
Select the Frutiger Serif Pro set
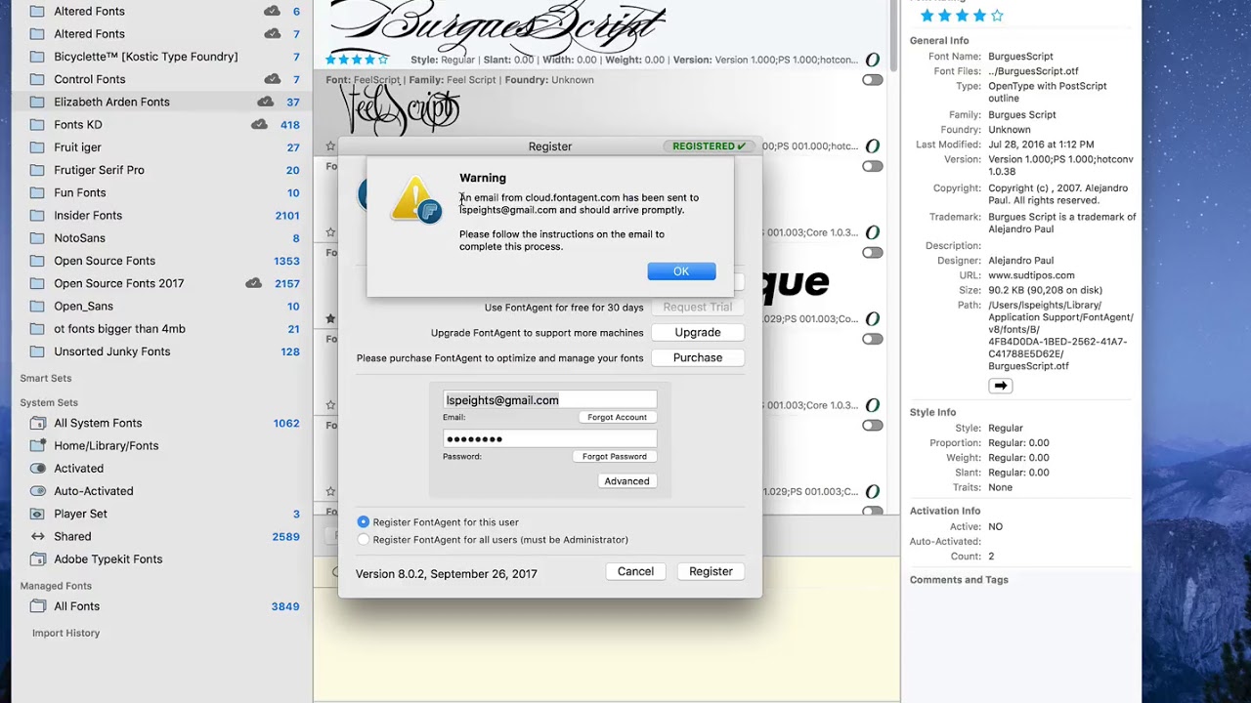[x=99, y=170]
